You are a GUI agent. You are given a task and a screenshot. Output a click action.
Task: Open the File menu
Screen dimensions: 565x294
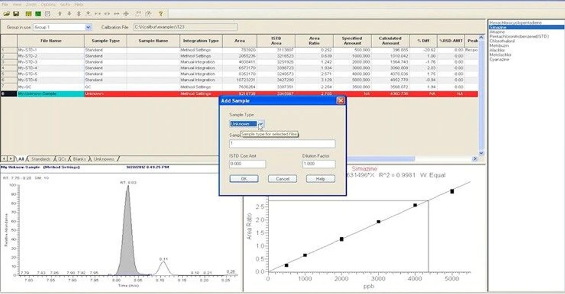click(5, 5)
